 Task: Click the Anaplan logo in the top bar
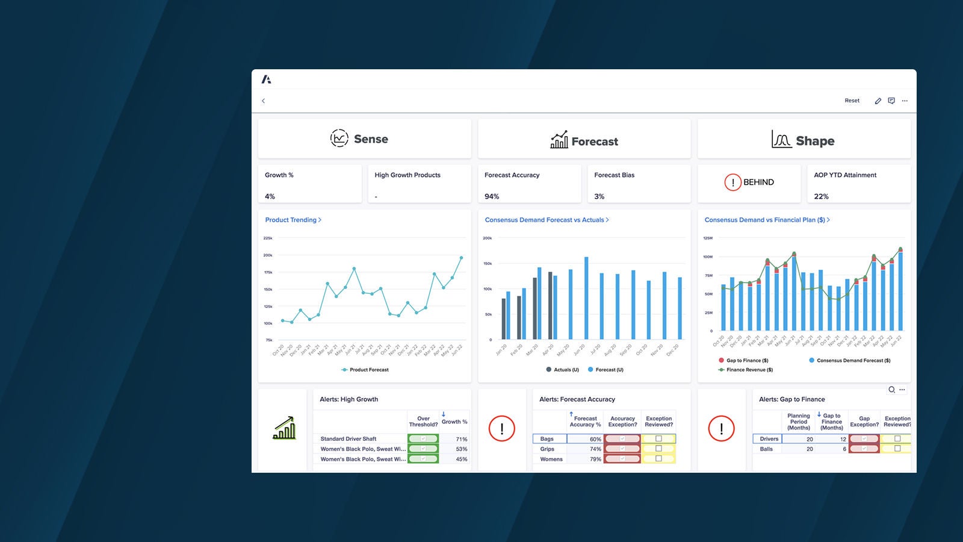(267, 78)
